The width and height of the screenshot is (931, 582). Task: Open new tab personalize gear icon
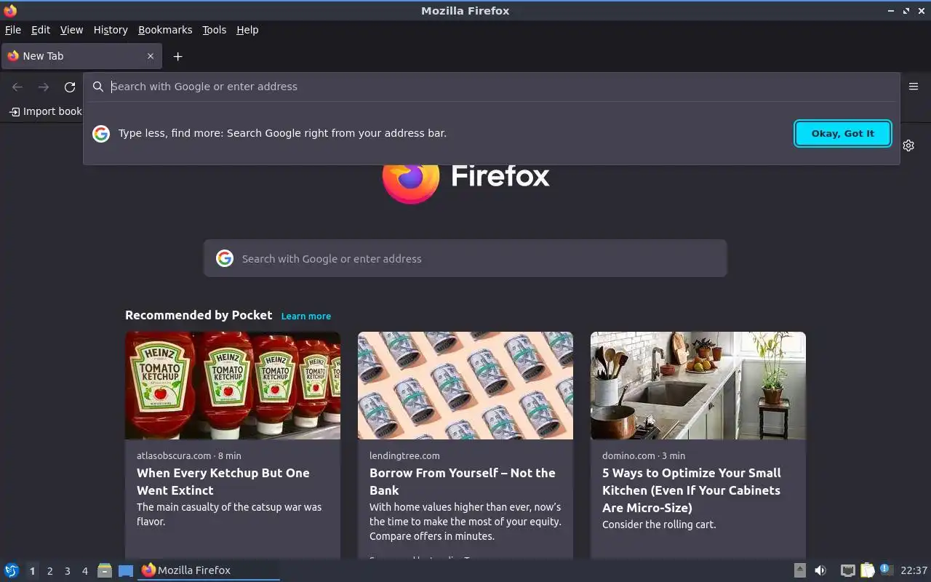(x=908, y=145)
